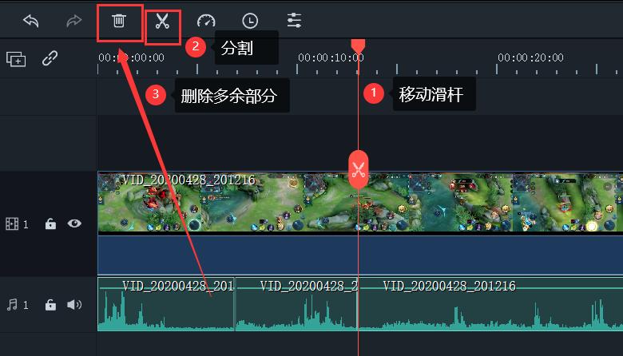This screenshot has height=356, width=623.
Task: Mute audio track 1 with speaker icon
Action: point(74,304)
